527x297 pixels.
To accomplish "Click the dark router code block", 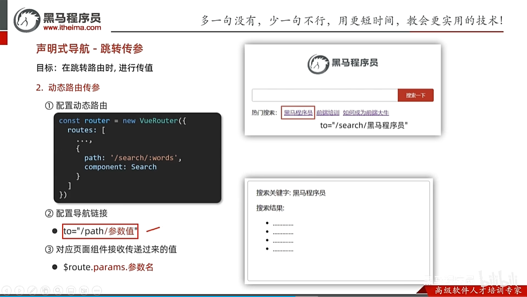I will tap(137, 157).
